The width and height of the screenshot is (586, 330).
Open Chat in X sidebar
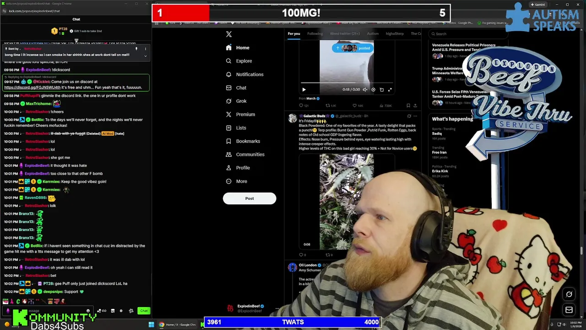click(x=236, y=88)
